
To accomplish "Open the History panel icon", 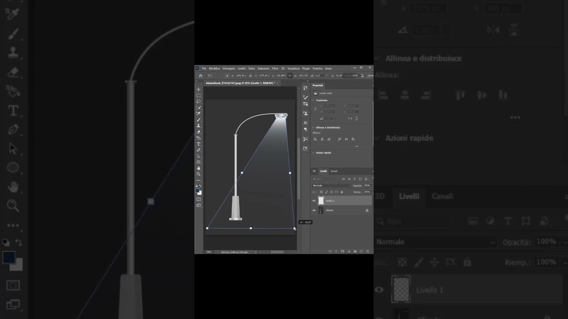I will (305, 88).
